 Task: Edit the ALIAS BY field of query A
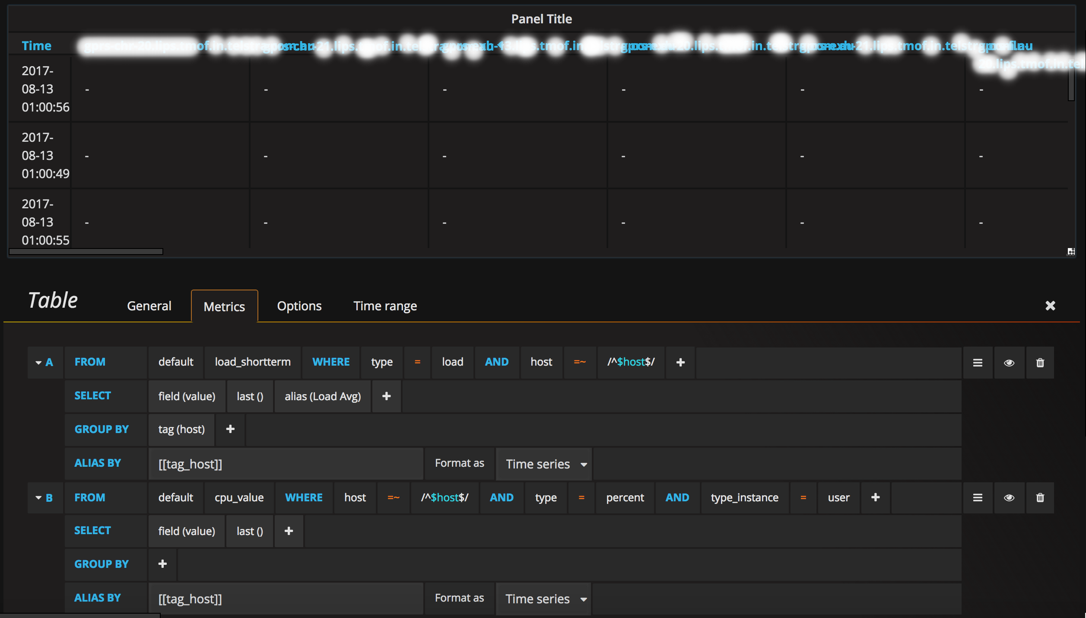(x=285, y=463)
